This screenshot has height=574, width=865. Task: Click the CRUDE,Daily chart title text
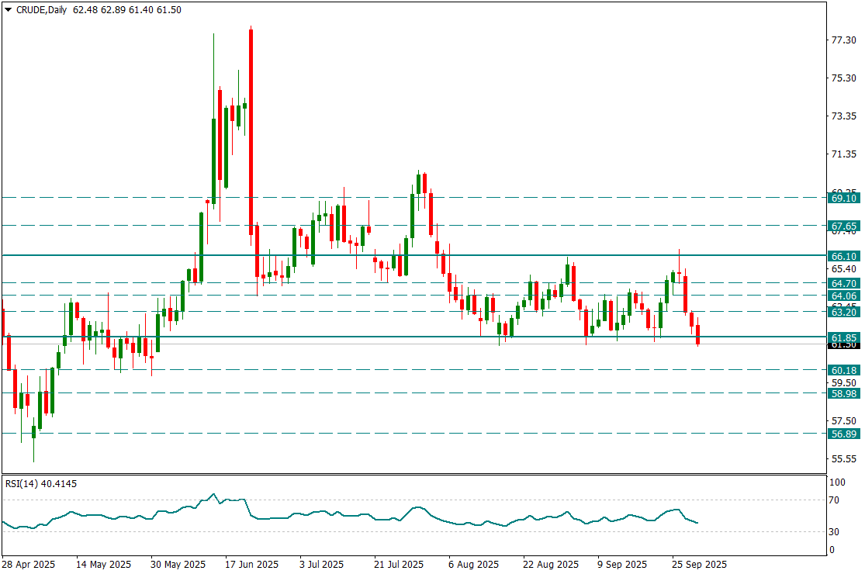pos(42,10)
